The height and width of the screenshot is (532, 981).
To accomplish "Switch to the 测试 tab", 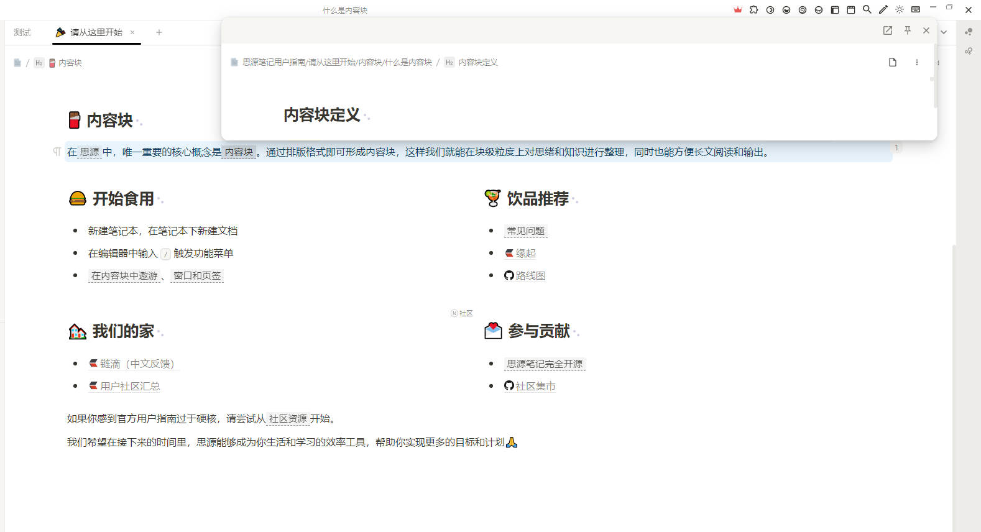I will tap(22, 32).
